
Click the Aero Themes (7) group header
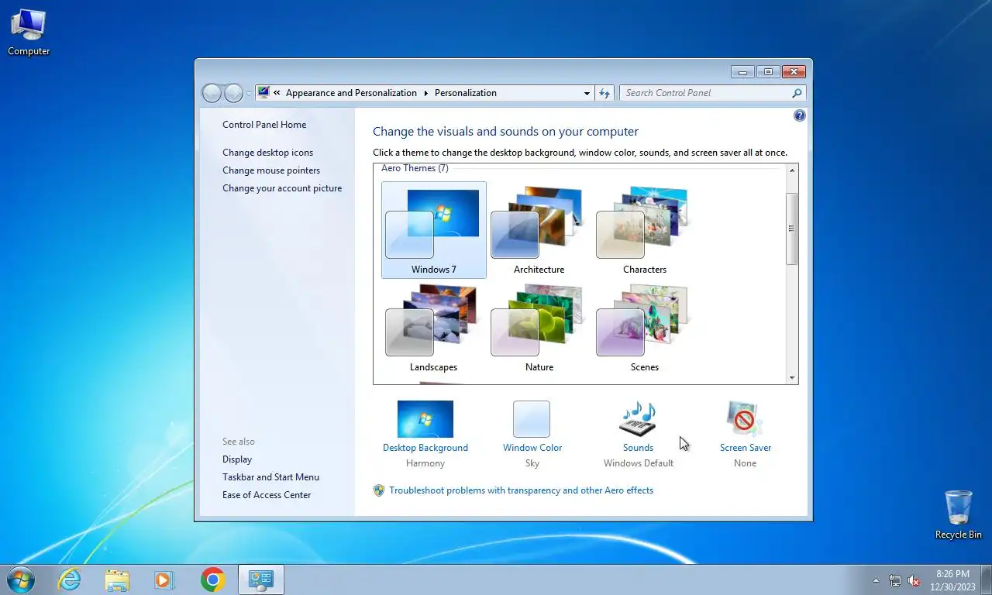[415, 168]
